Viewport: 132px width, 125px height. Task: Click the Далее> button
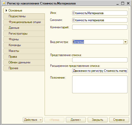(x=76, y=120)
